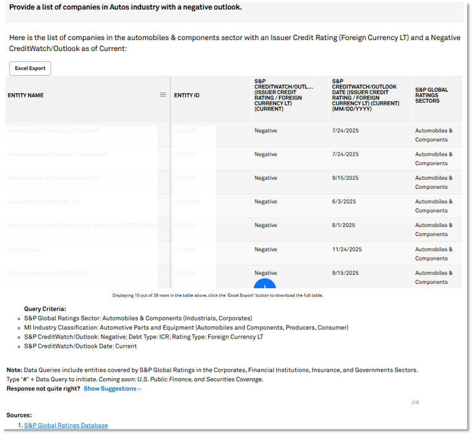The width and height of the screenshot is (473, 435).
Task: Open the S&P Global Ratings Database link
Action: pyautogui.click(x=66, y=425)
